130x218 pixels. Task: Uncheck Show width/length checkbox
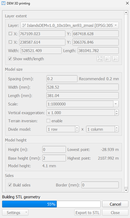pyautogui.click(x=10, y=59)
